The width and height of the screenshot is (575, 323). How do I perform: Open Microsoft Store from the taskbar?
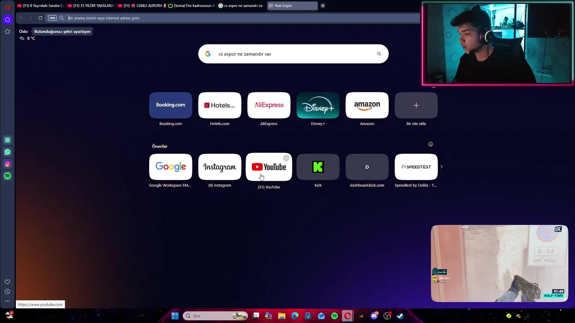pyautogui.click(x=308, y=316)
